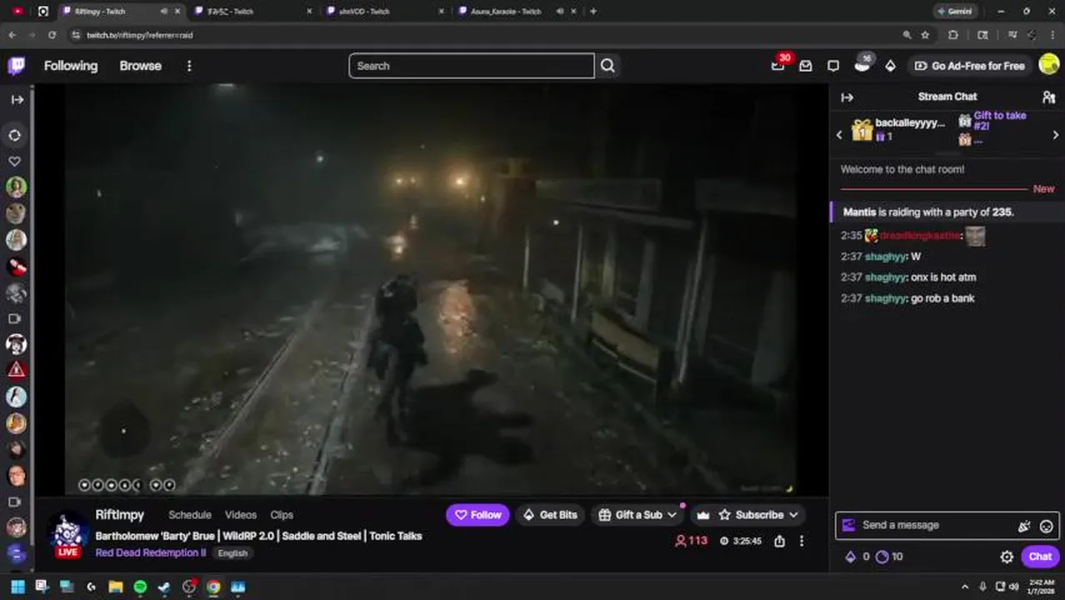Viewport: 1065px width, 600px height.
Task: Click the RiftImpy channel name
Action: (120, 515)
